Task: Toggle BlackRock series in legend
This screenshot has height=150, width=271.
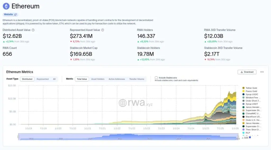Action: (253, 117)
